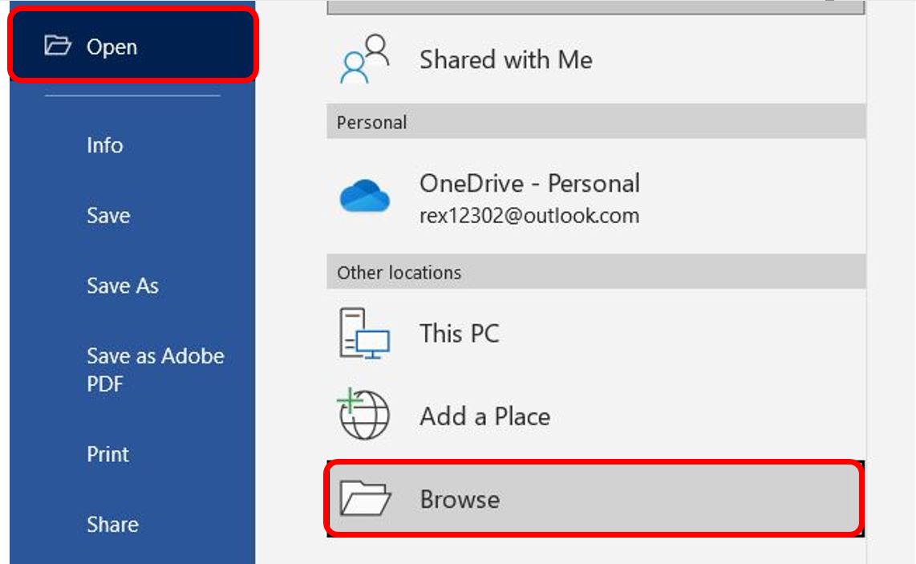Click the This PC label
The width and height of the screenshot is (916, 564).
460,333
